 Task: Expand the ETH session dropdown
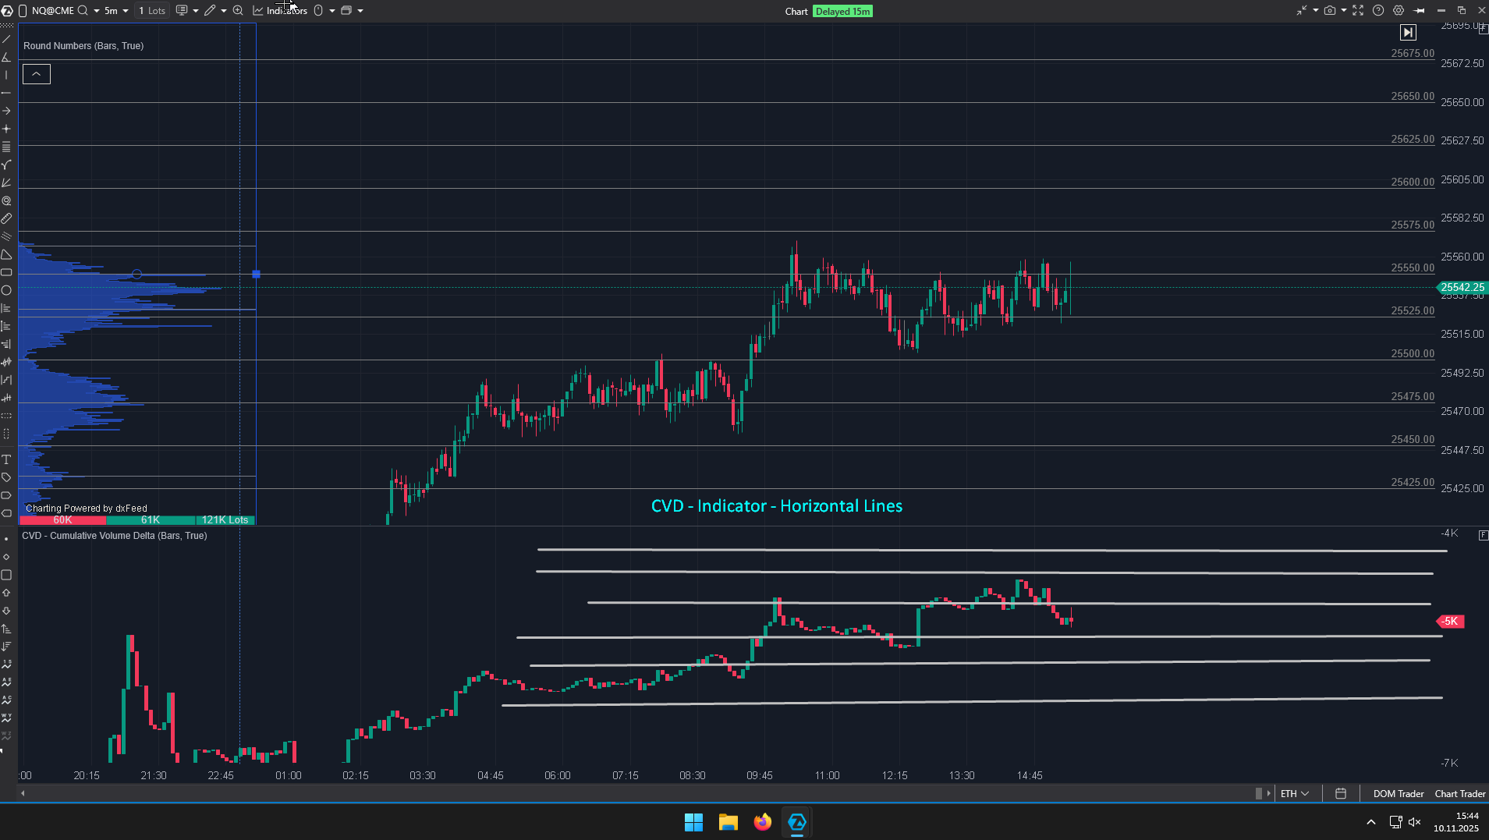coord(1295,794)
